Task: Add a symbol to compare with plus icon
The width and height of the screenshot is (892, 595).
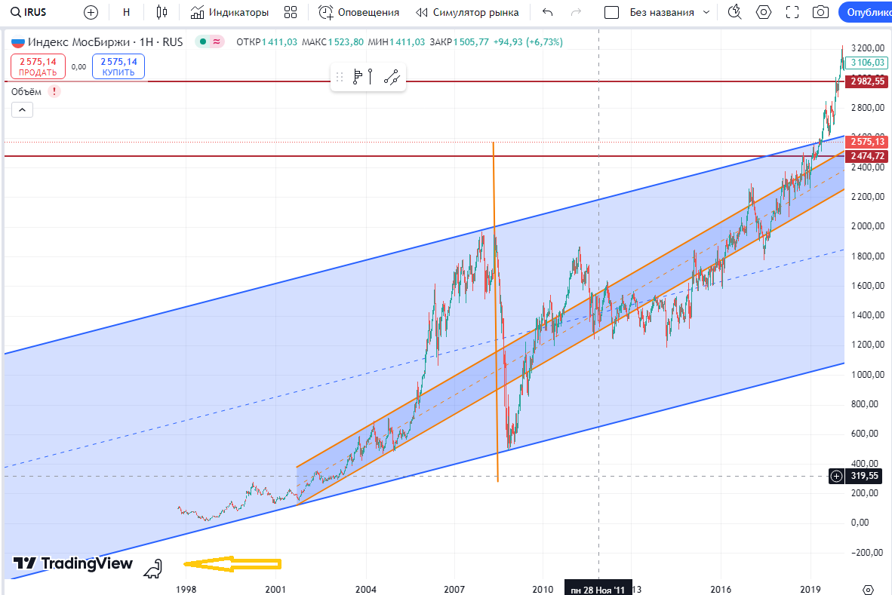Action: click(91, 12)
